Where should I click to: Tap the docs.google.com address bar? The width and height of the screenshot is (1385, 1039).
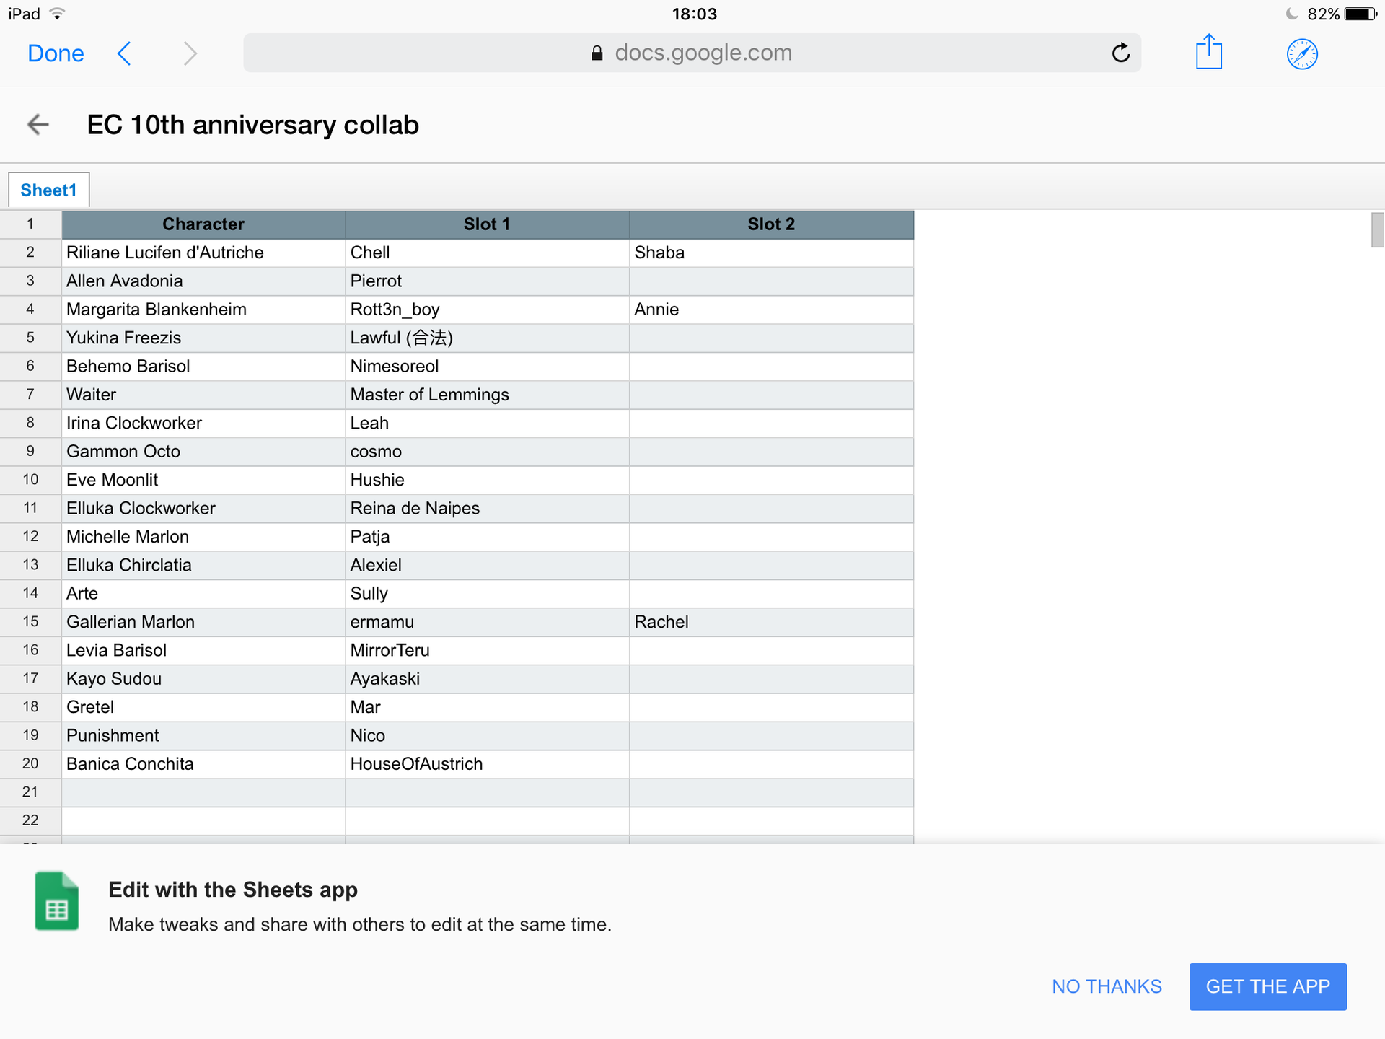[x=692, y=53]
